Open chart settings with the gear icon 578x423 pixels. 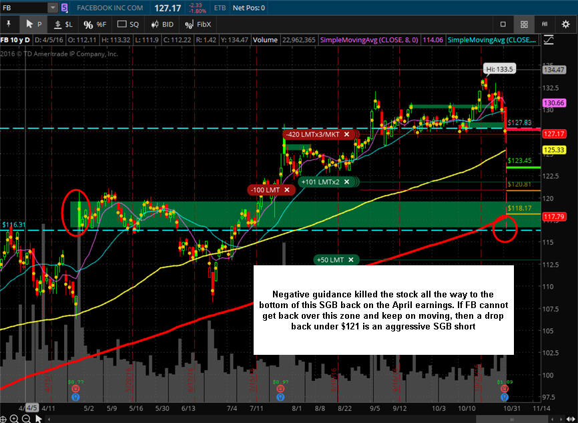[565, 24]
